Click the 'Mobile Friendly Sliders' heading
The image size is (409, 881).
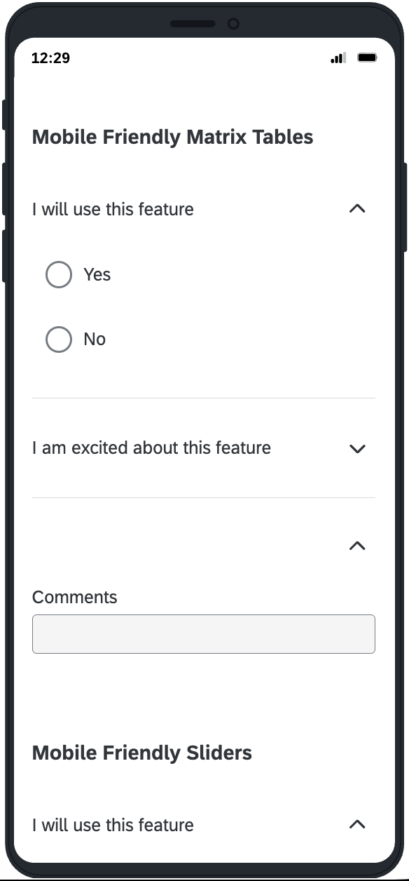coord(141,753)
